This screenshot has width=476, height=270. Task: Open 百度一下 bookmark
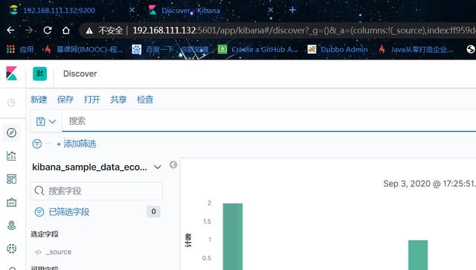pos(171,49)
